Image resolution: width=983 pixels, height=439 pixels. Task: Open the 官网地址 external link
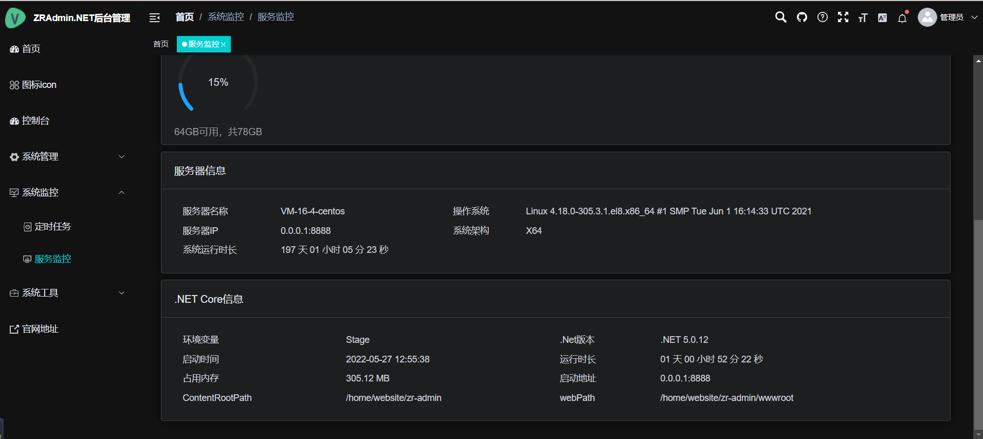40,329
